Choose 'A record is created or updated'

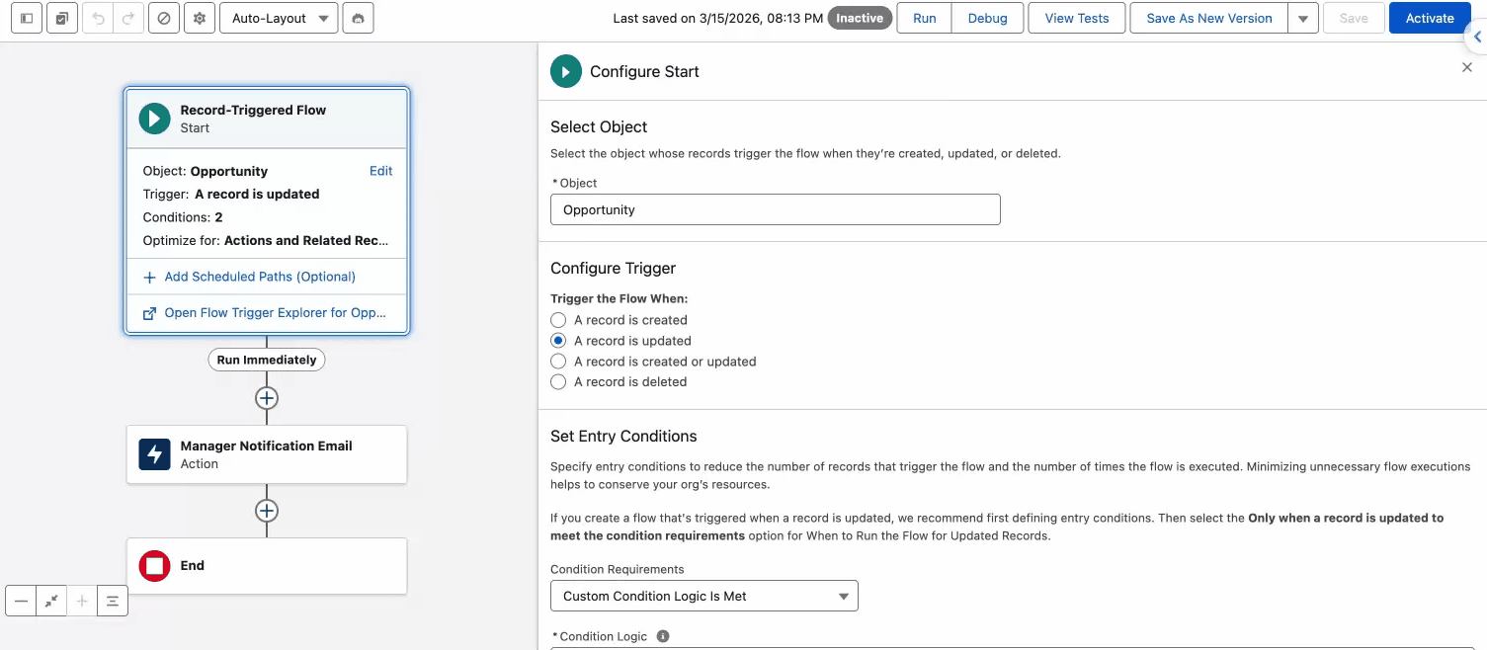click(x=558, y=362)
